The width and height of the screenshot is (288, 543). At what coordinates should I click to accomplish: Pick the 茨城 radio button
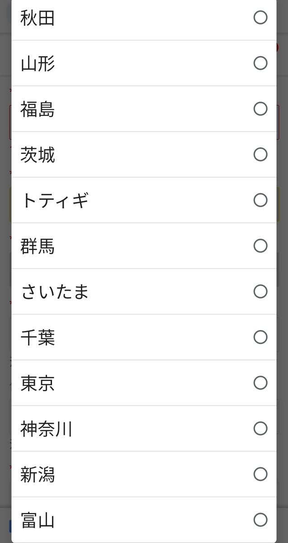pos(260,154)
